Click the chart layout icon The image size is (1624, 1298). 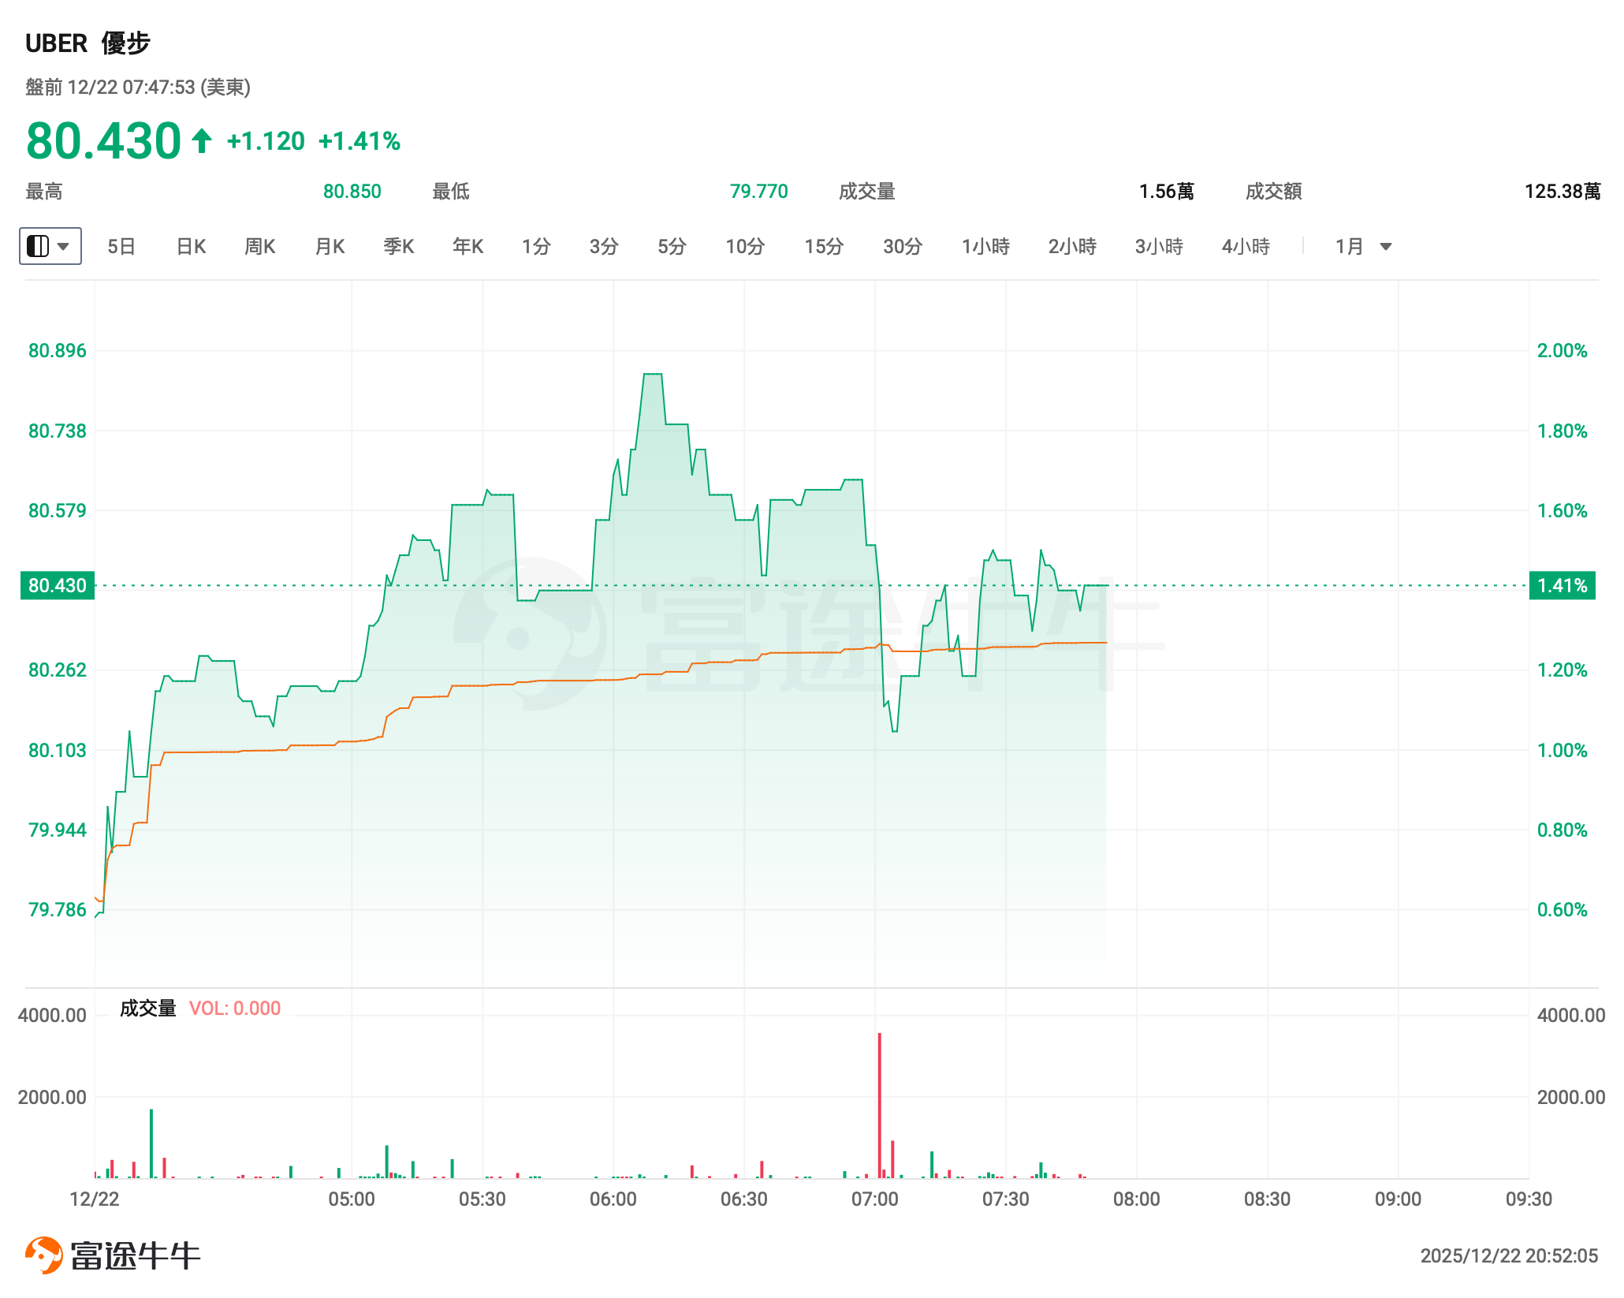38,246
